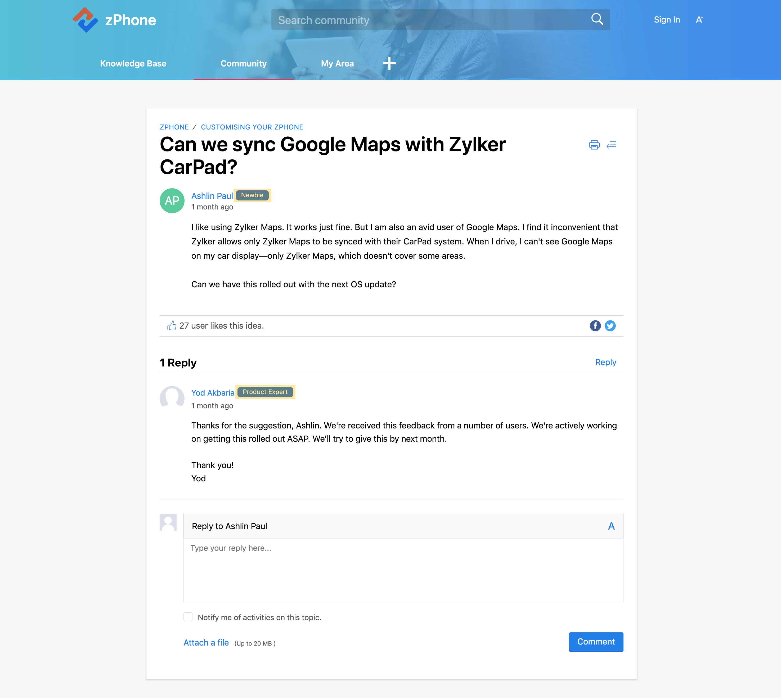
Task: Click the reader view lines icon
Action: point(611,145)
